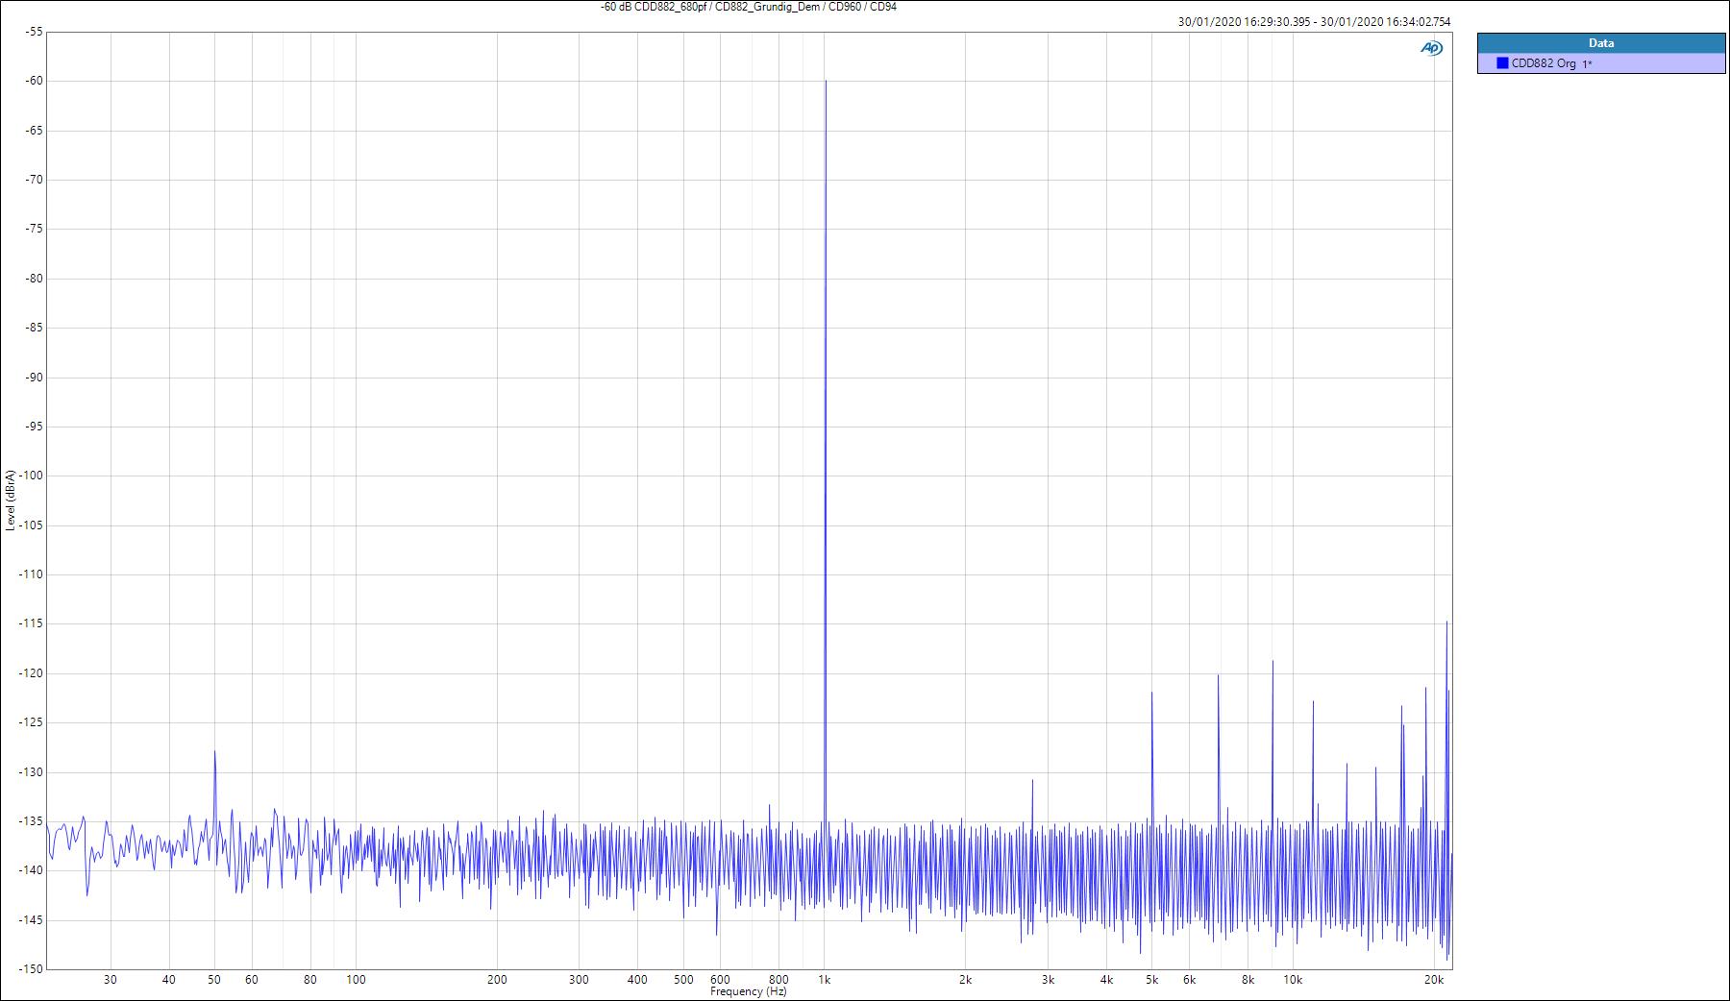Click the small spike just below 3 kHz

[x=1032, y=781]
